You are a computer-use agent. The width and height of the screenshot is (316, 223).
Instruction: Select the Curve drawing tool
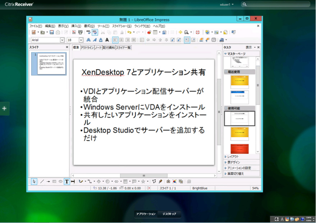pyautogui.click(x=81, y=182)
